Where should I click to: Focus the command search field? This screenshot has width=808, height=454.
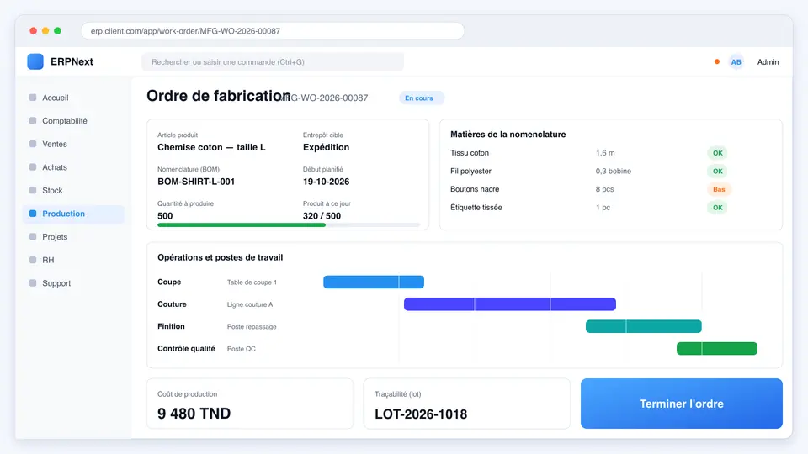pyautogui.click(x=273, y=61)
